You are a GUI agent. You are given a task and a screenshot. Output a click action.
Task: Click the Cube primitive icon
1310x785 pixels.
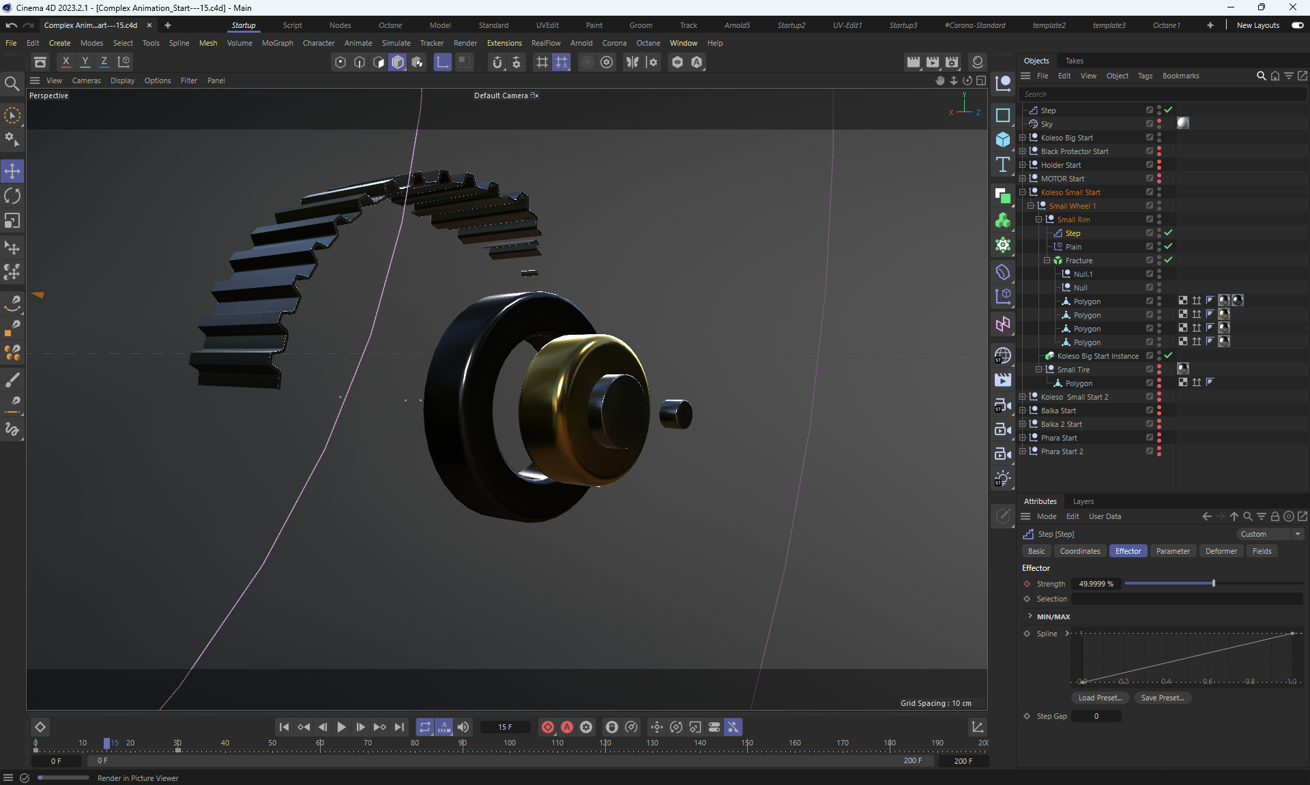coord(1002,140)
